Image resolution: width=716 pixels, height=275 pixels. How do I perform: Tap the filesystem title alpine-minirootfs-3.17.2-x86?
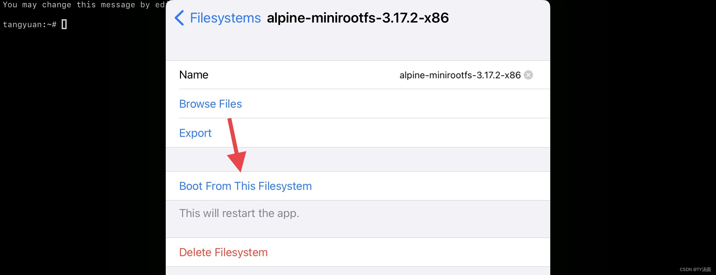click(x=358, y=18)
